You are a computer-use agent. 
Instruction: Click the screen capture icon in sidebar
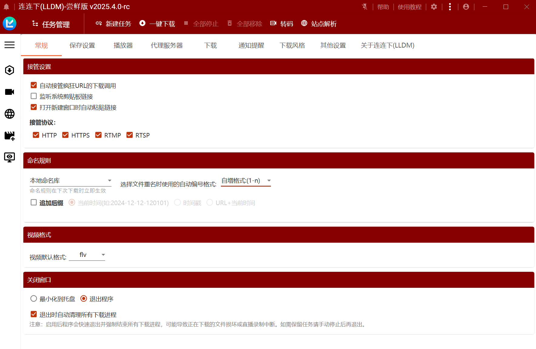tap(9, 157)
